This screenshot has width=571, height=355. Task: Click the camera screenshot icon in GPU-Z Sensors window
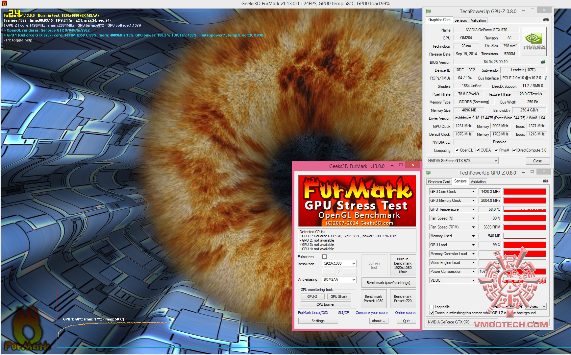pos(545,181)
